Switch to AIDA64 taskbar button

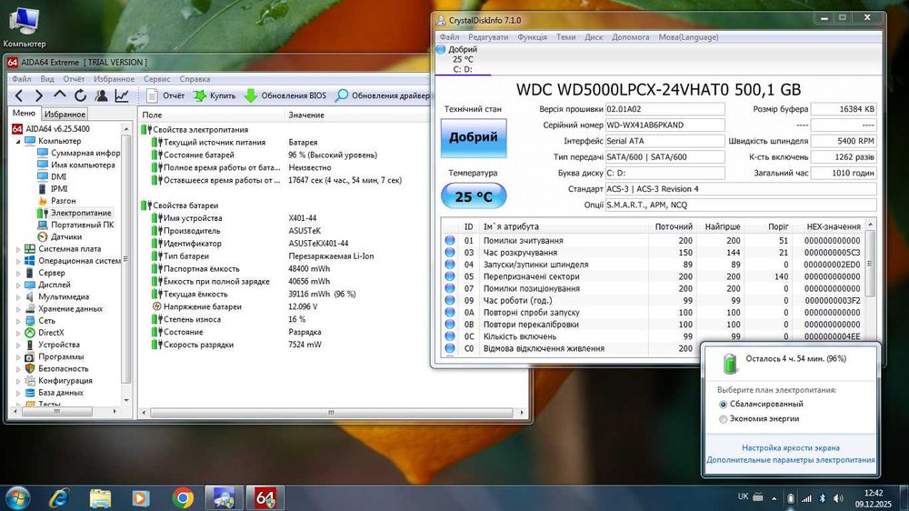coord(265,498)
